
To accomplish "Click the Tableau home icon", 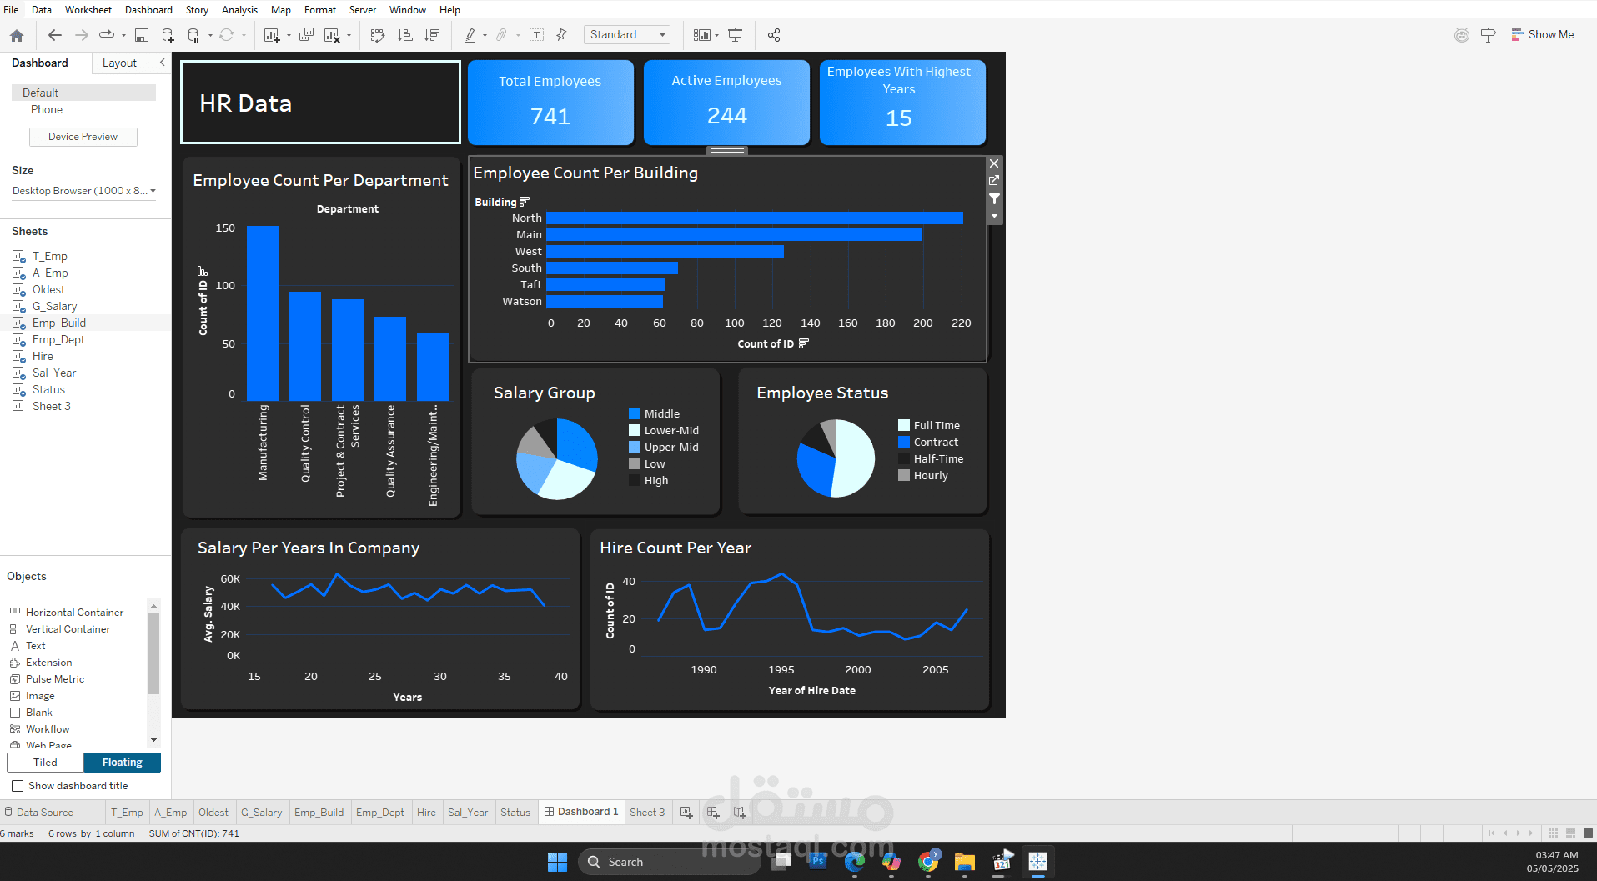I will coord(17,35).
